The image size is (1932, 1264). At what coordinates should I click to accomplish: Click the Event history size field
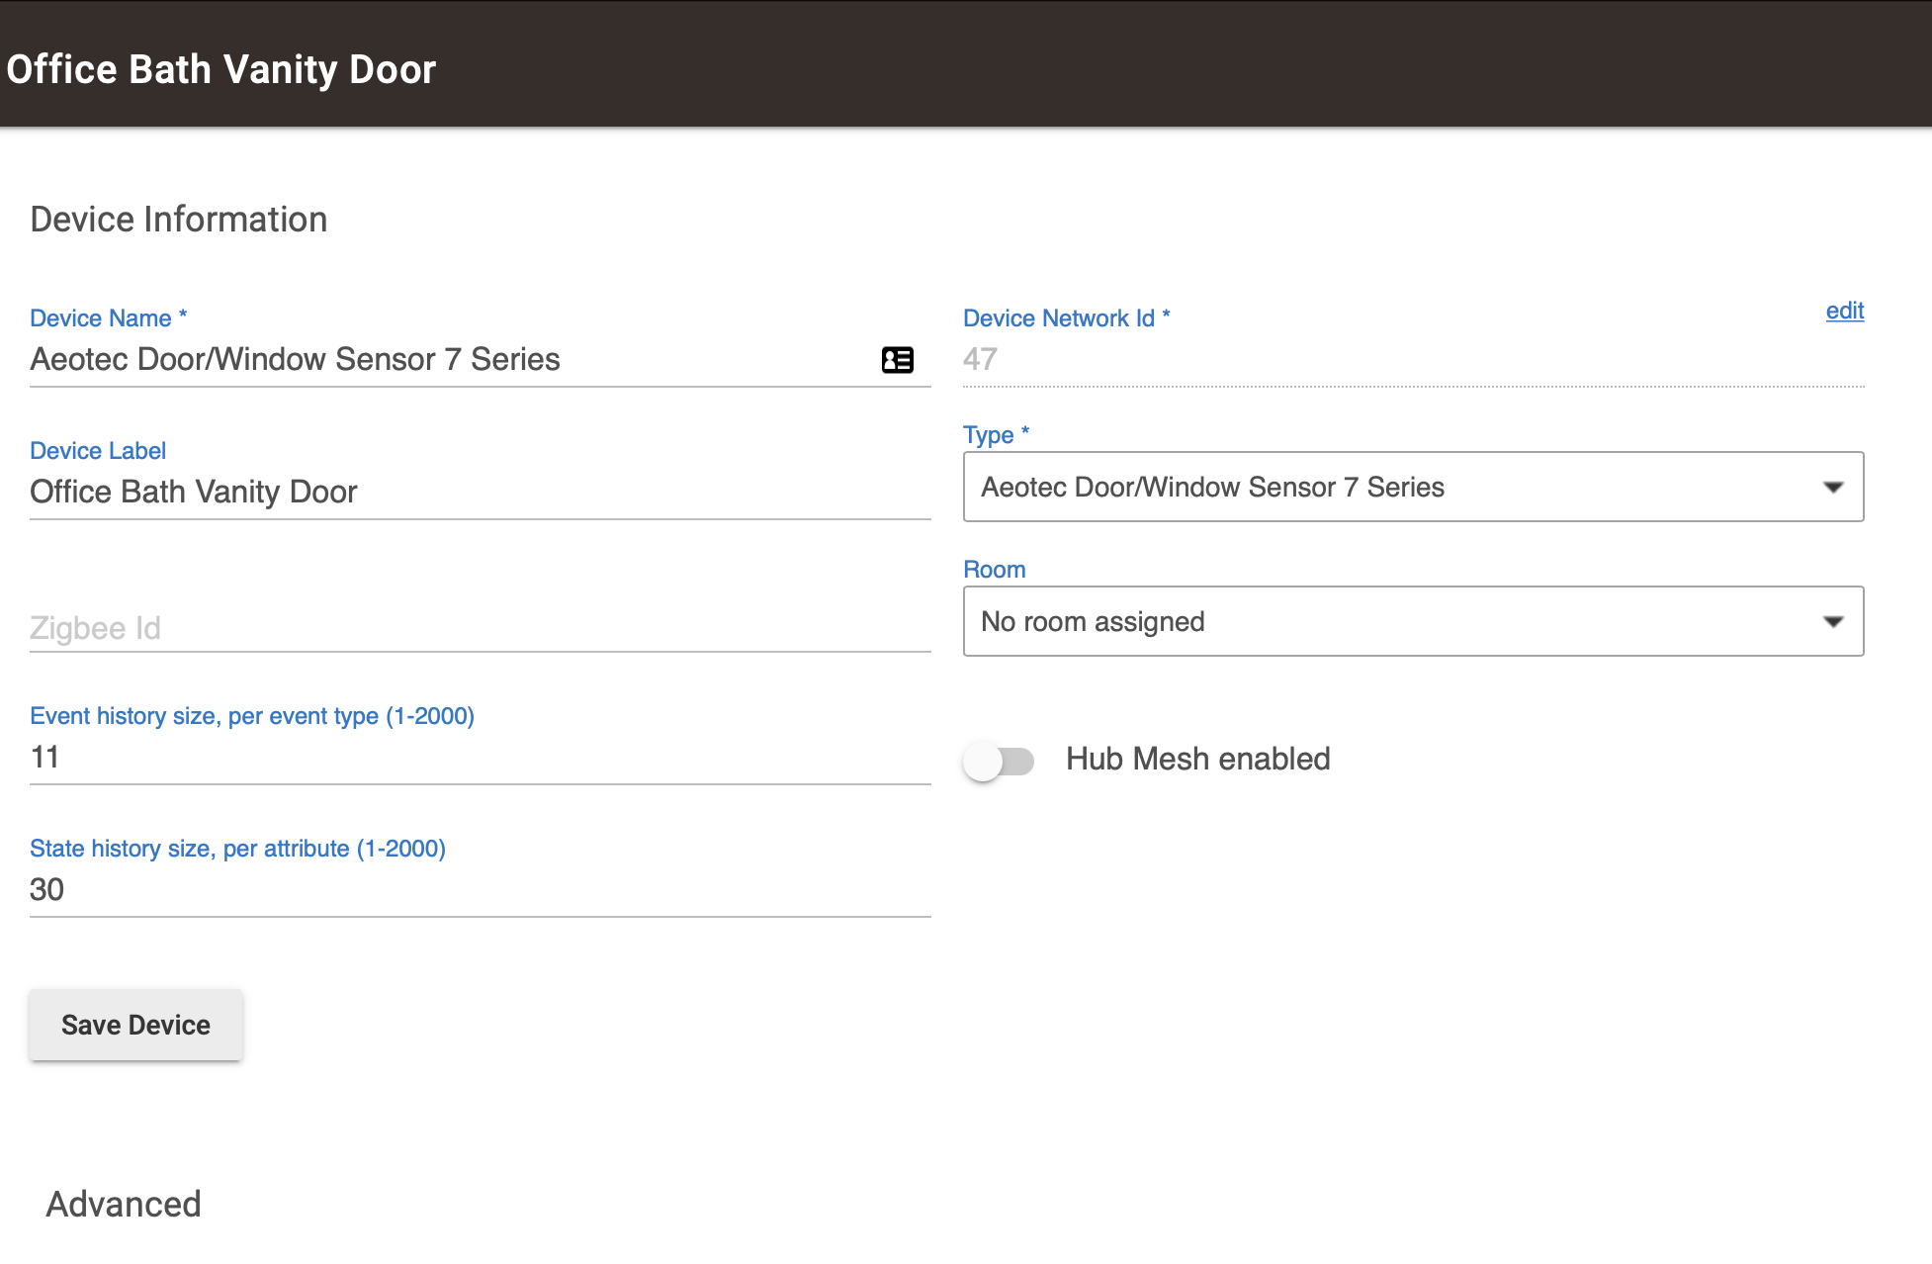point(481,758)
